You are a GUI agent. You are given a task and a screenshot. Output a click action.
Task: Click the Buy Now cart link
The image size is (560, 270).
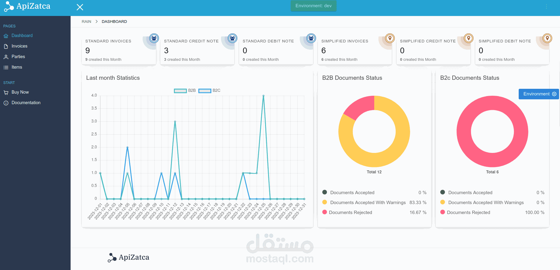pyautogui.click(x=20, y=92)
